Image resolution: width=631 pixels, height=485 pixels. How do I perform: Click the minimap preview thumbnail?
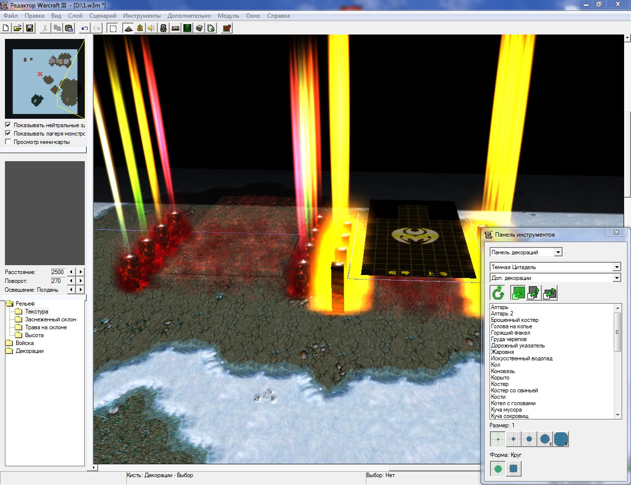(x=45, y=79)
